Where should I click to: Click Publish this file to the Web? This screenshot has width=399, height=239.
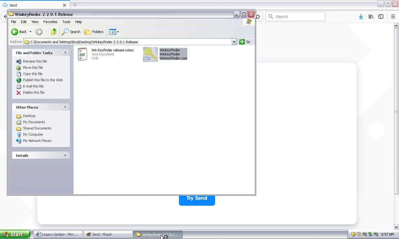pyautogui.click(x=43, y=80)
